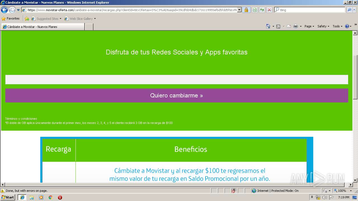The width and height of the screenshot is (358, 201).
Task: Toggle the Compatibility View icon
Action: coord(255,10)
